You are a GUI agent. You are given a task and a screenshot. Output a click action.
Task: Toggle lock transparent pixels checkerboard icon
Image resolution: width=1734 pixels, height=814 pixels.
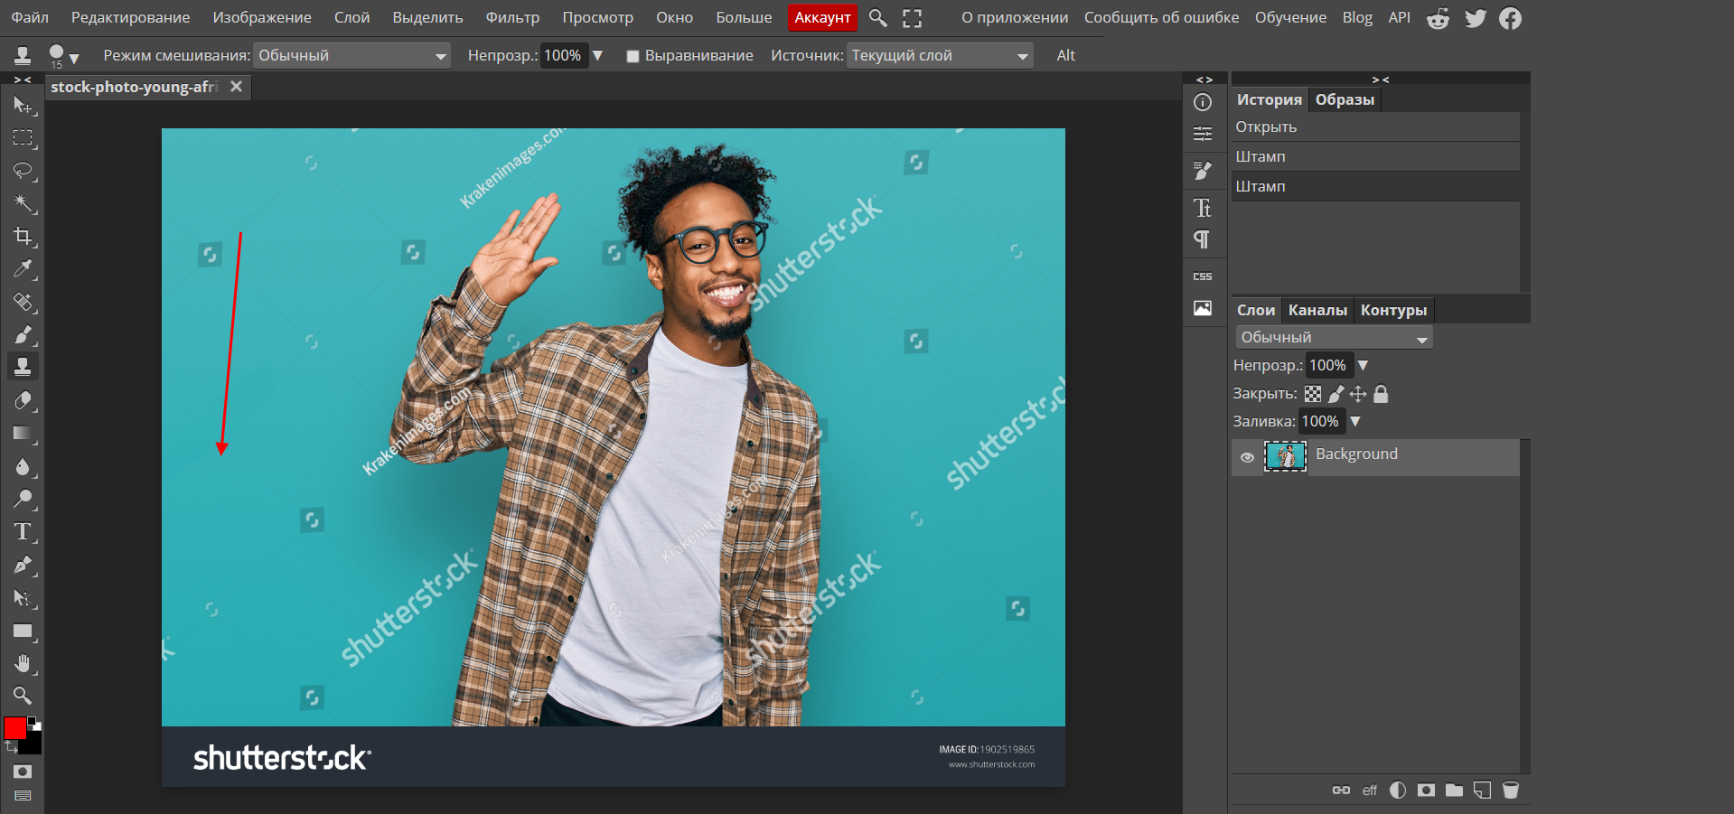[1313, 394]
